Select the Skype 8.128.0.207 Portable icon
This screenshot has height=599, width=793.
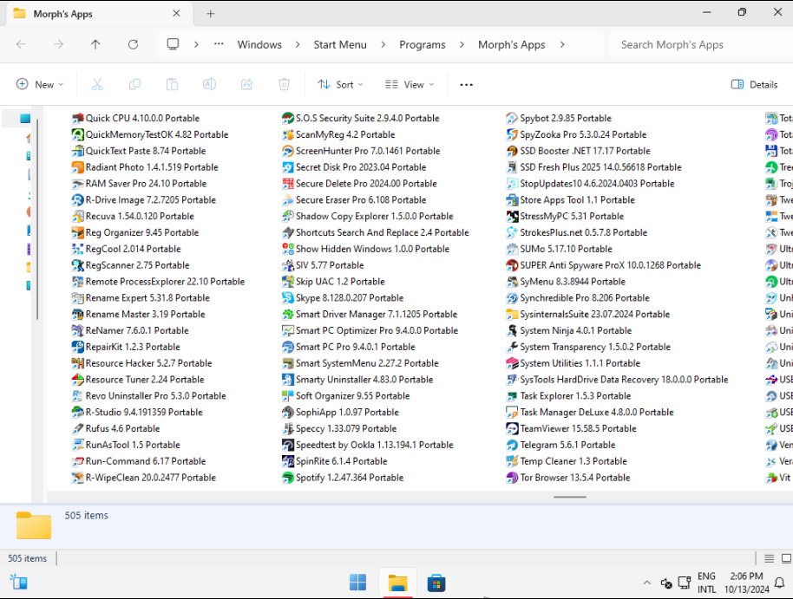click(x=288, y=297)
